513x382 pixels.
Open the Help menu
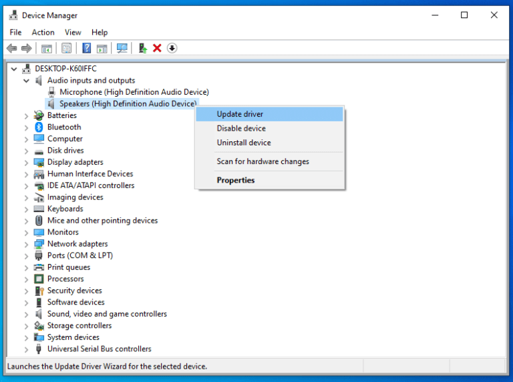click(100, 32)
